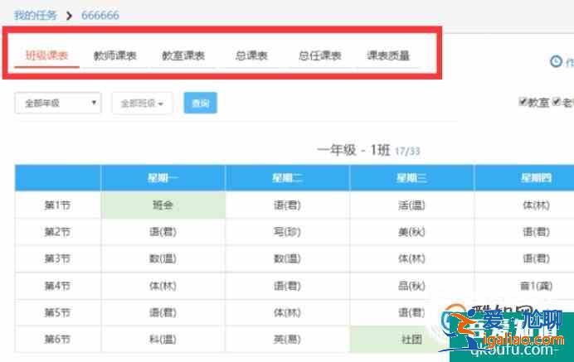Select the 星期二 cell in 第6节 row
Viewport: 574px width, 362px height.
(287, 340)
